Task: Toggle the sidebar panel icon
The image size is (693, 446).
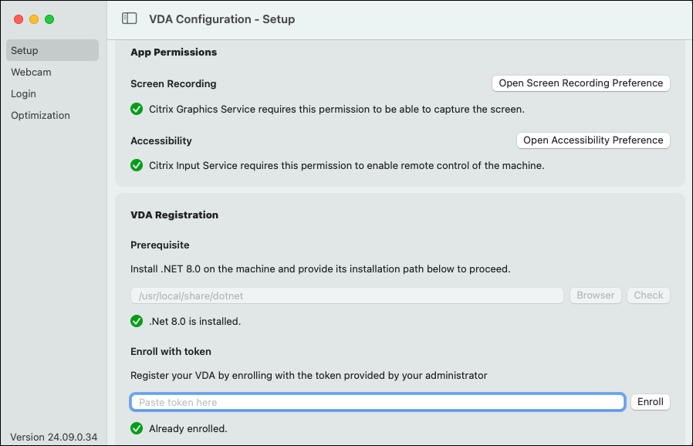Action: (130, 19)
